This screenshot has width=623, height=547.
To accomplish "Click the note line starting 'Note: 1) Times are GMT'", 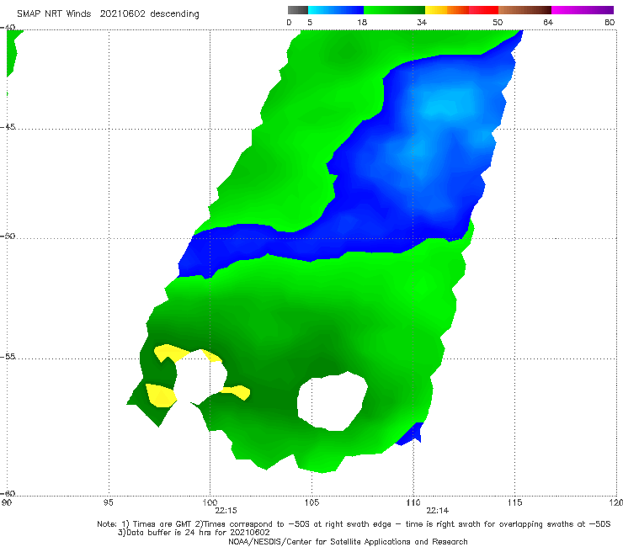I will coord(354,524).
